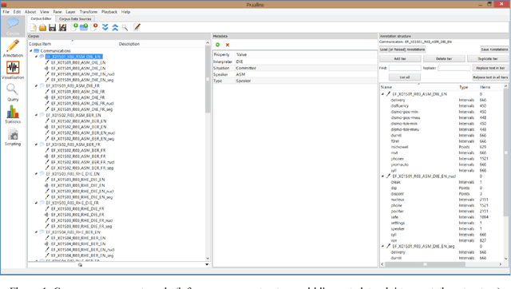Image resolution: width=511 pixels, height=289 pixels.
Task: Switch to Corpus Data Sources tab
Action: pos(75,19)
